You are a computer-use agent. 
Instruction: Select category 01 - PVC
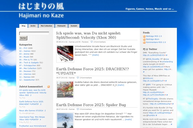point(23,48)
